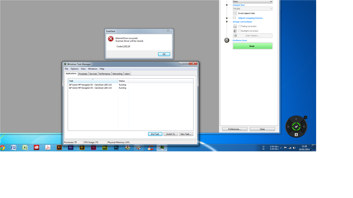Image resolution: width=353 pixels, height=198 pixels.
Task: Switch to the Networking tab
Action: click(117, 74)
